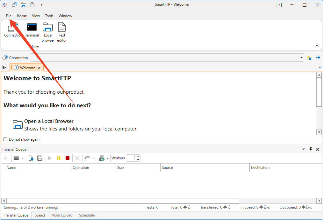Close the Welcome tab

(39, 68)
